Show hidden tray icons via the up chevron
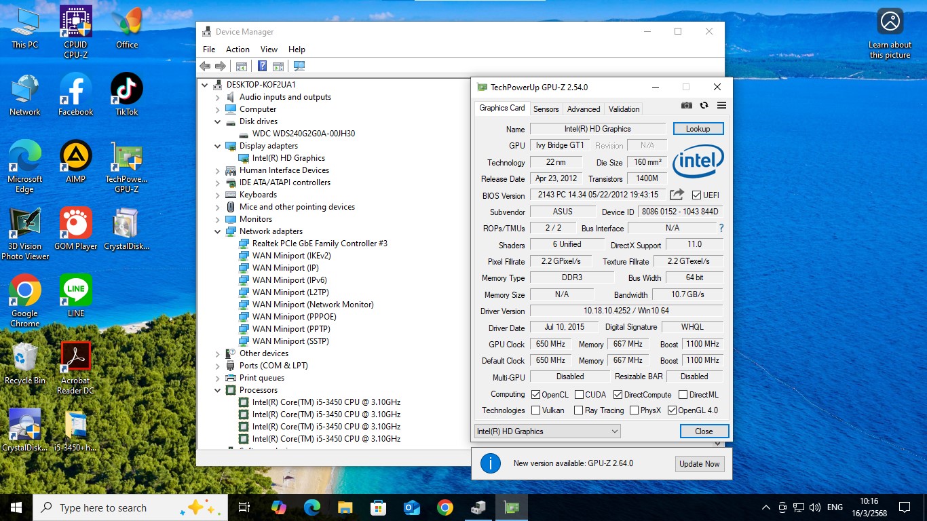927x521 pixels. [x=766, y=507]
